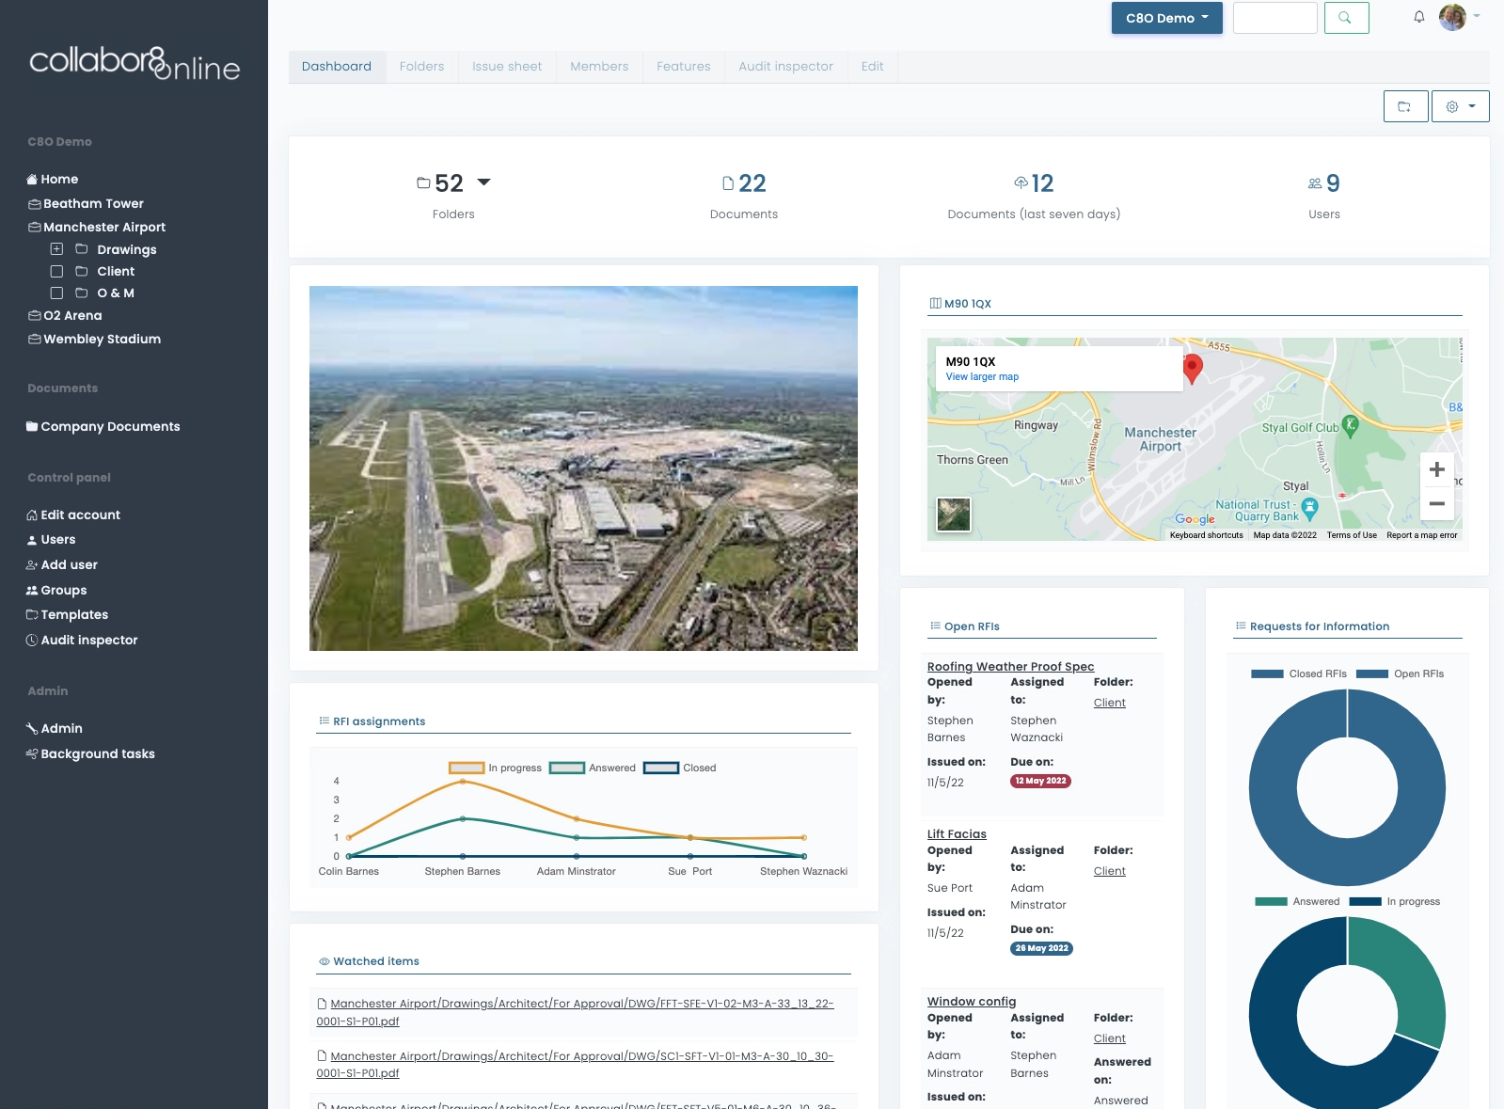Toggle the Closed legend in RFI assignments
This screenshot has width=1504, height=1109.
coord(680,768)
